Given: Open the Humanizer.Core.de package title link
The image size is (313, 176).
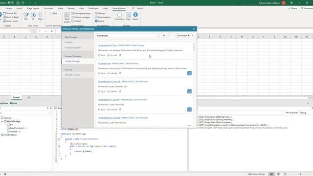Looking at the screenshot, I should tap(109, 118).
